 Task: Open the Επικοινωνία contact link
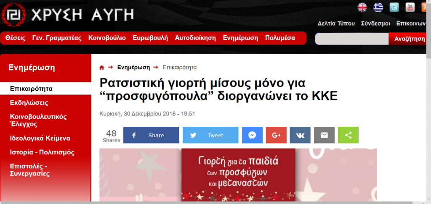(412, 24)
